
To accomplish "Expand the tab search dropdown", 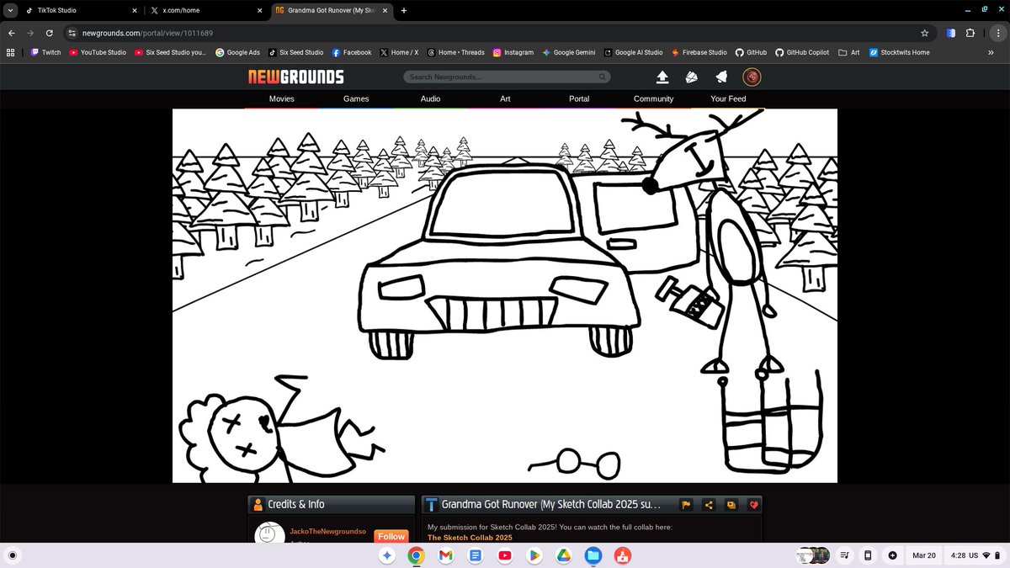I will pyautogui.click(x=9, y=10).
